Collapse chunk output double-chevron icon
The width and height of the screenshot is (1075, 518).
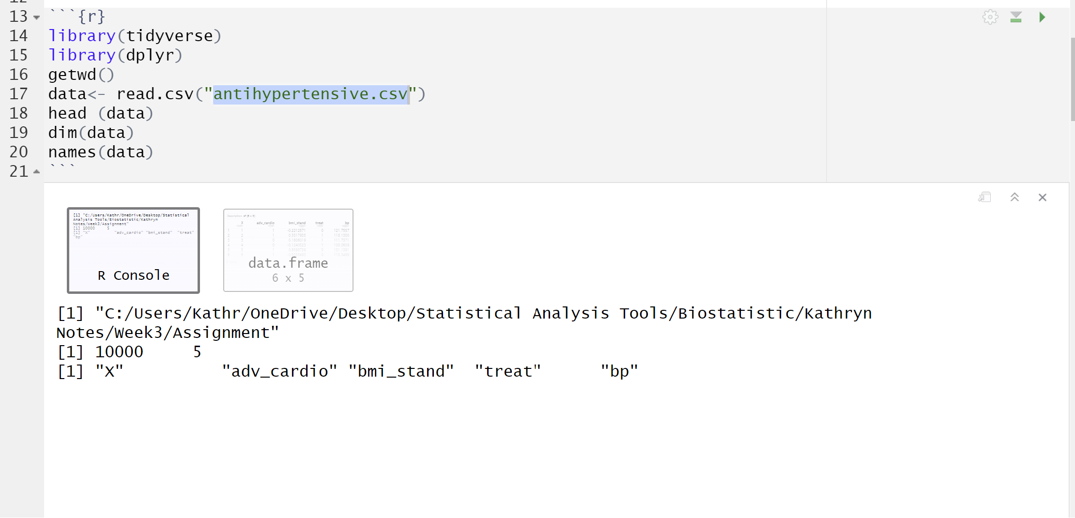[x=1014, y=197]
